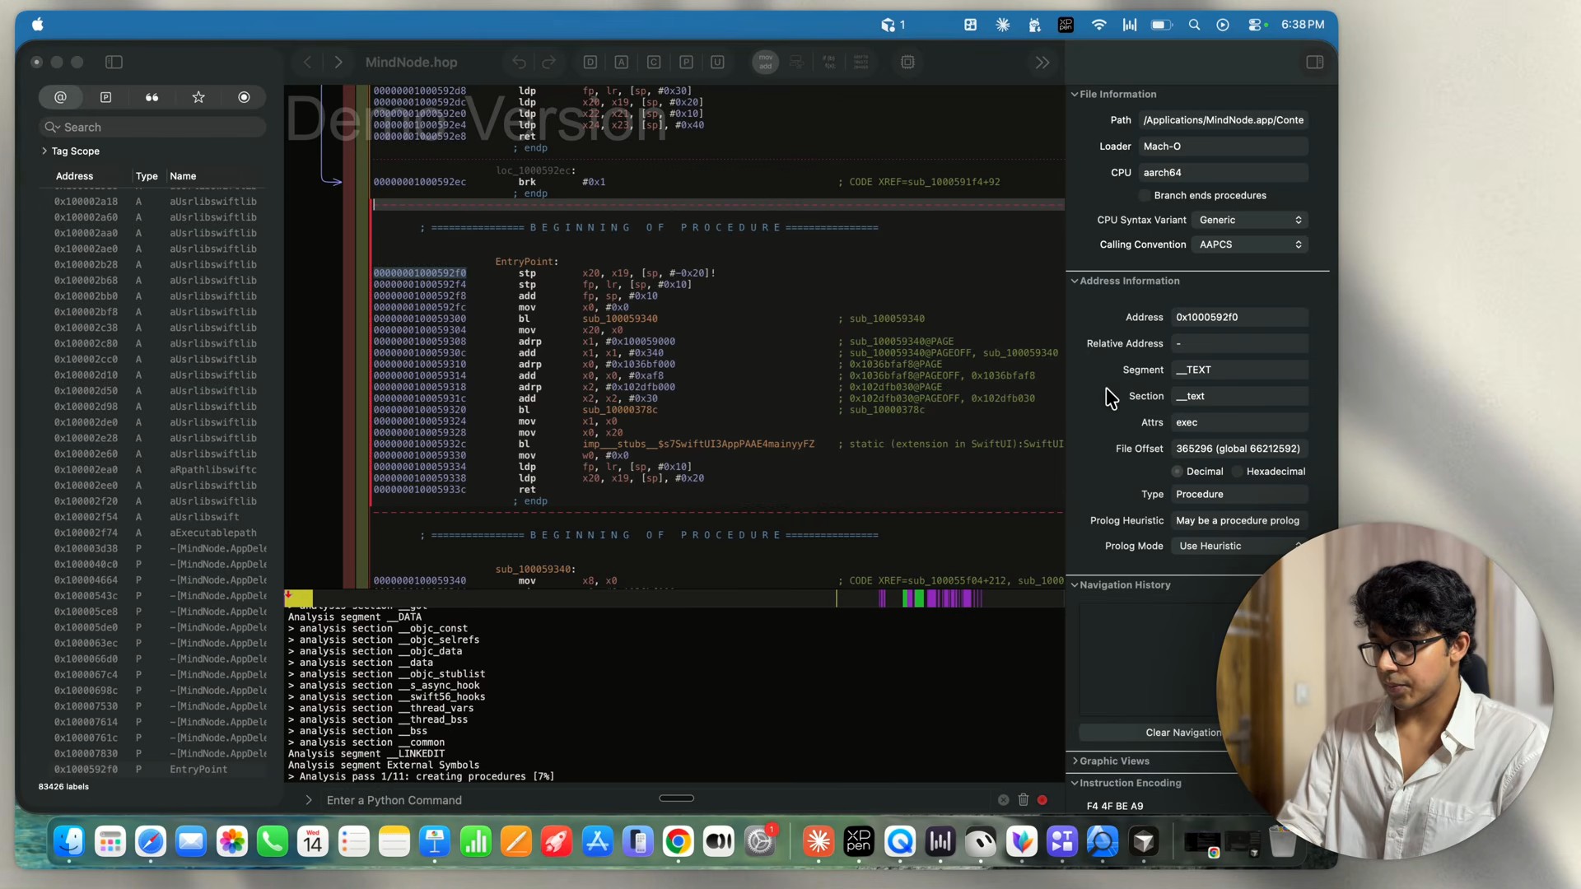
Task: Click the console cancel x icon
Action: pos(1003,799)
